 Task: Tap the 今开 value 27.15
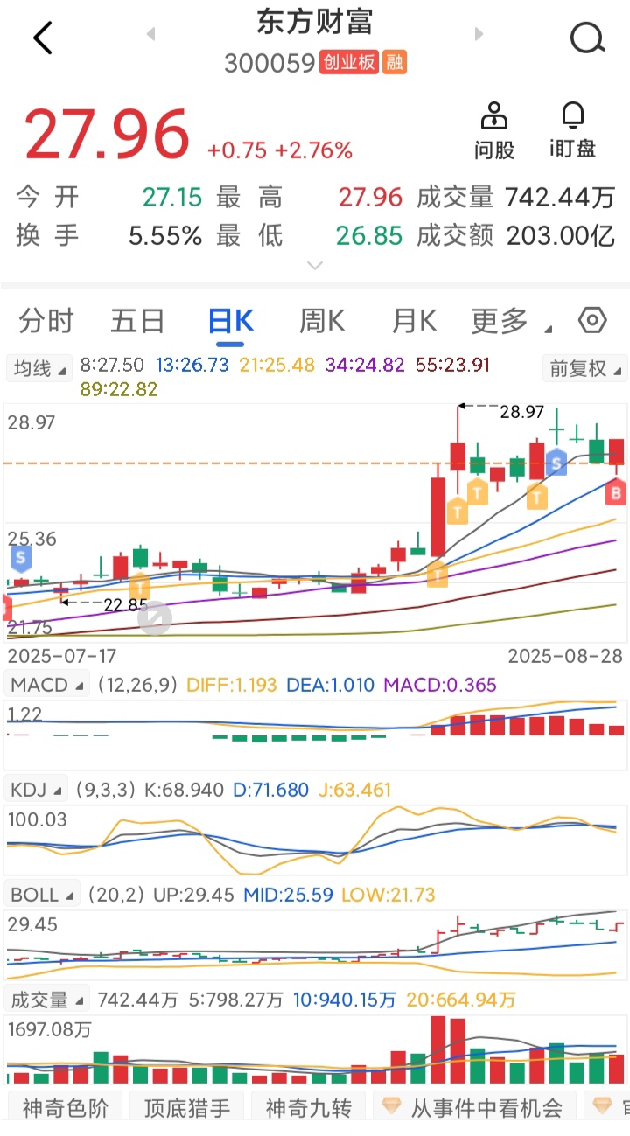click(x=172, y=198)
